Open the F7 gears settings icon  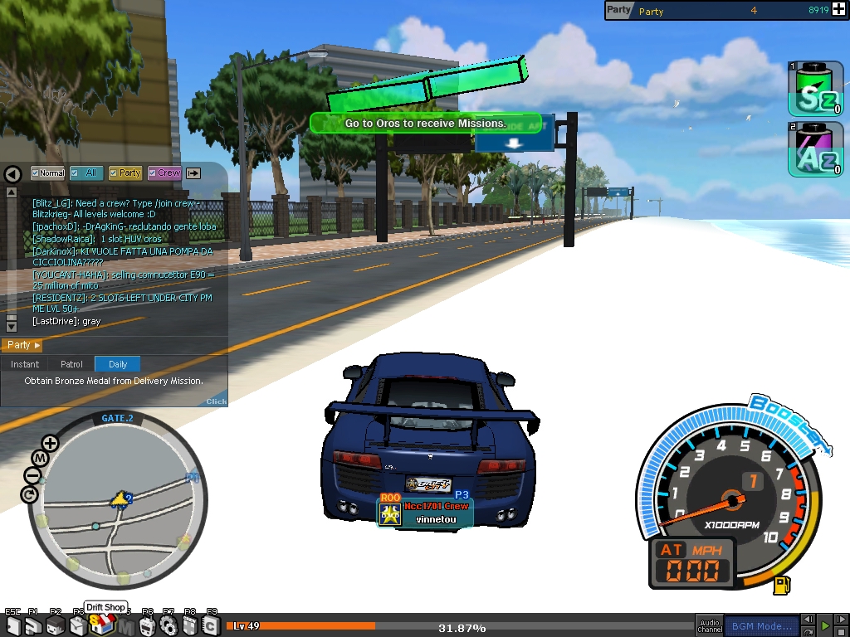click(x=169, y=627)
